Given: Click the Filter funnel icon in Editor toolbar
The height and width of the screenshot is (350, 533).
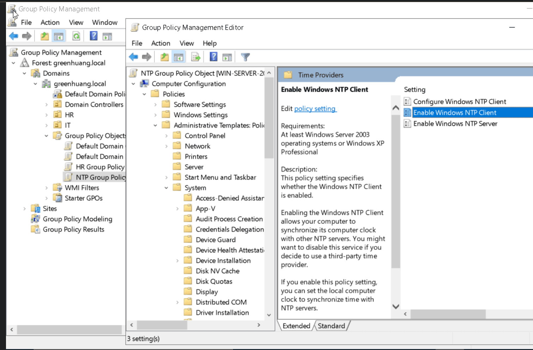Looking at the screenshot, I should [245, 57].
